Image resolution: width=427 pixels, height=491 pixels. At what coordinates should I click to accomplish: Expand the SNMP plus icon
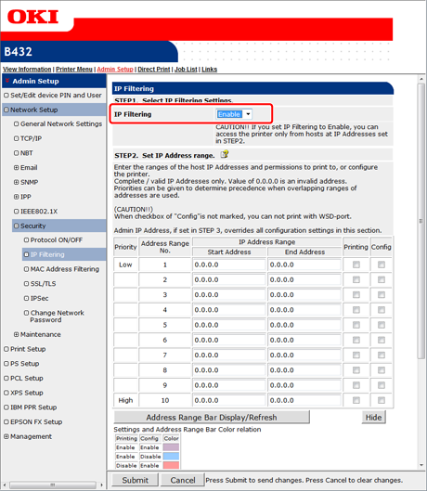click(x=17, y=182)
